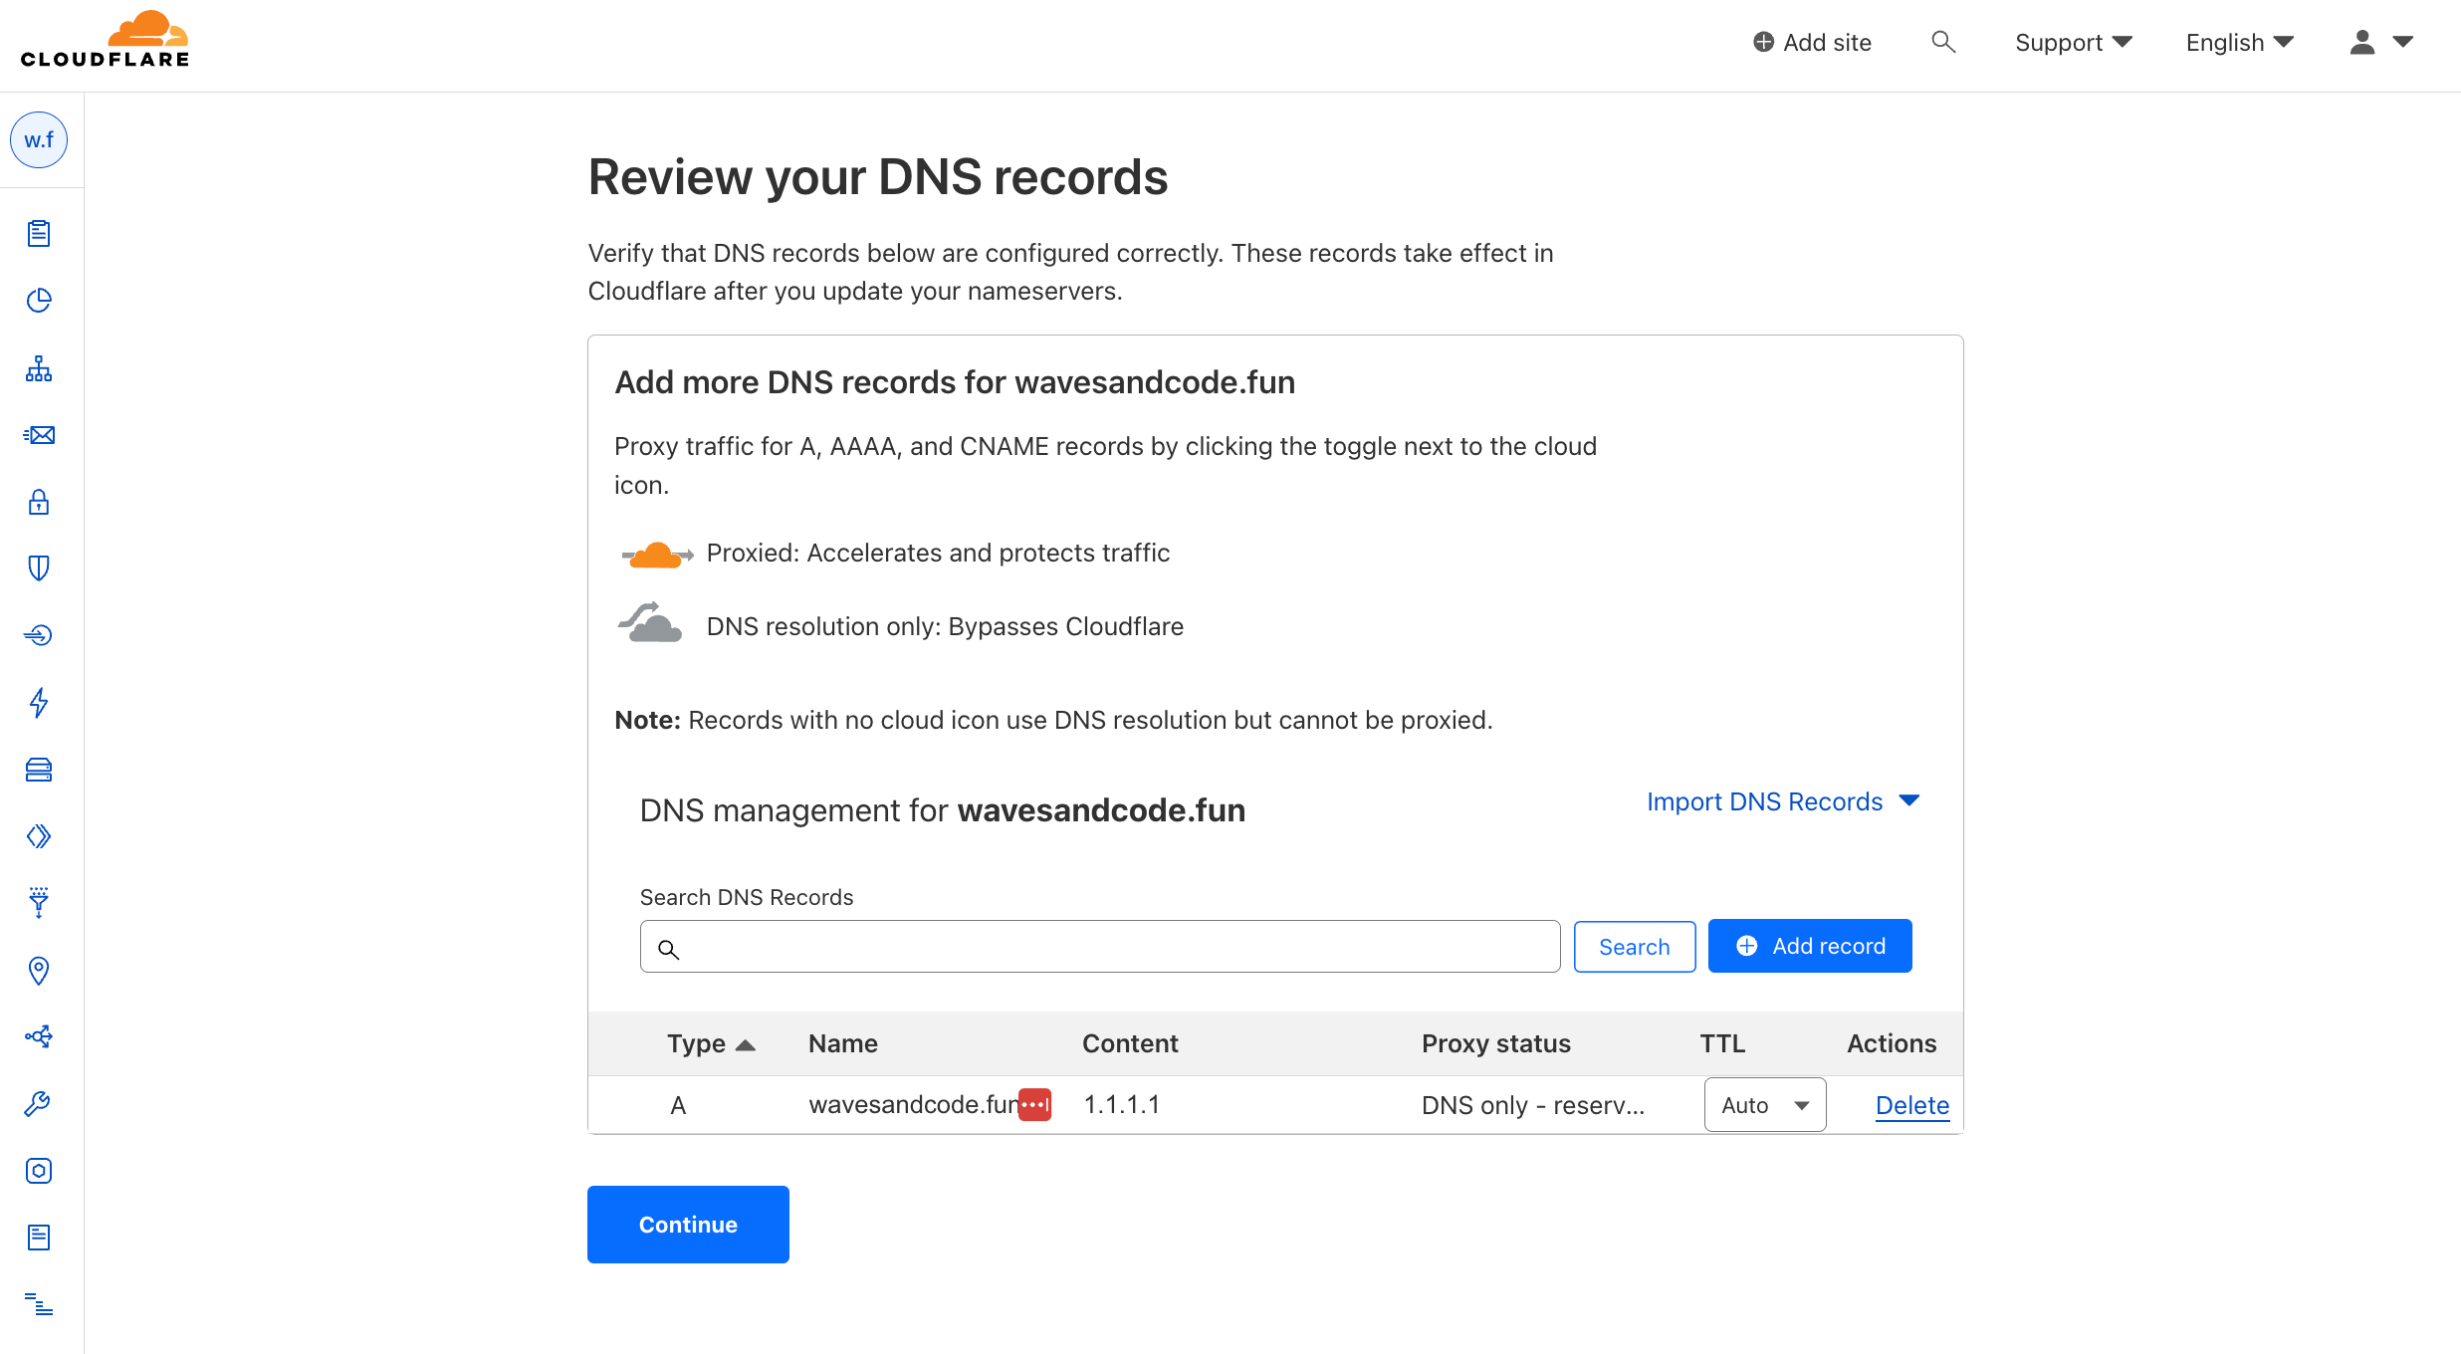Click into Search DNS Records field
The width and height of the screenshot is (2461, 1354).
[x=1100, y=946]
